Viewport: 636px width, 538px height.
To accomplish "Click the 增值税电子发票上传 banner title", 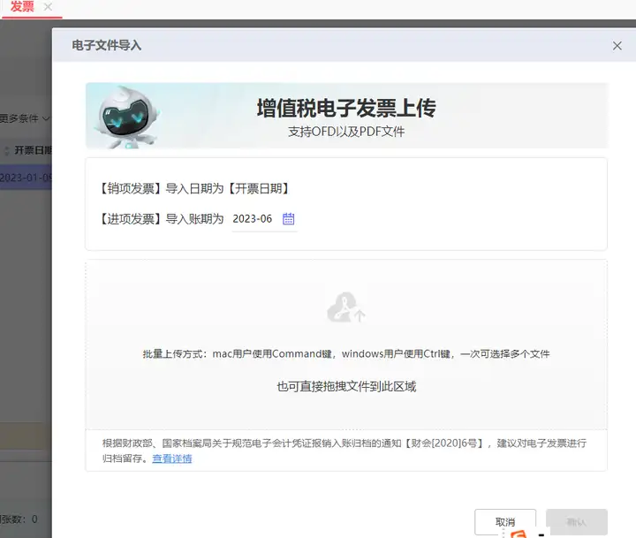I will 346,108.
